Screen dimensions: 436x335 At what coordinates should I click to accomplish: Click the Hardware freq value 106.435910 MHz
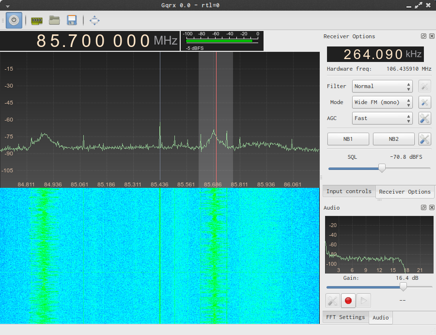click(409, 69)
